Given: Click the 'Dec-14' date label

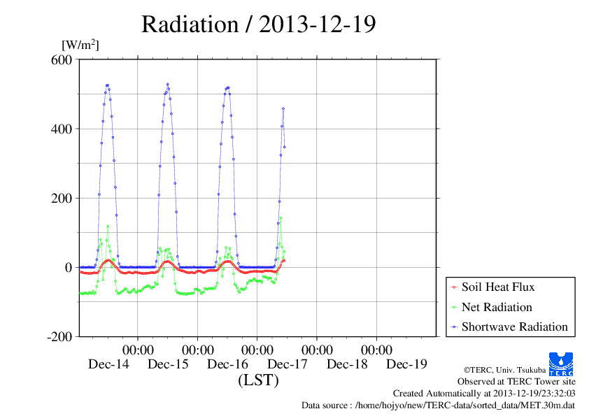Looking at the screenshot, I should tap(108, 364).
